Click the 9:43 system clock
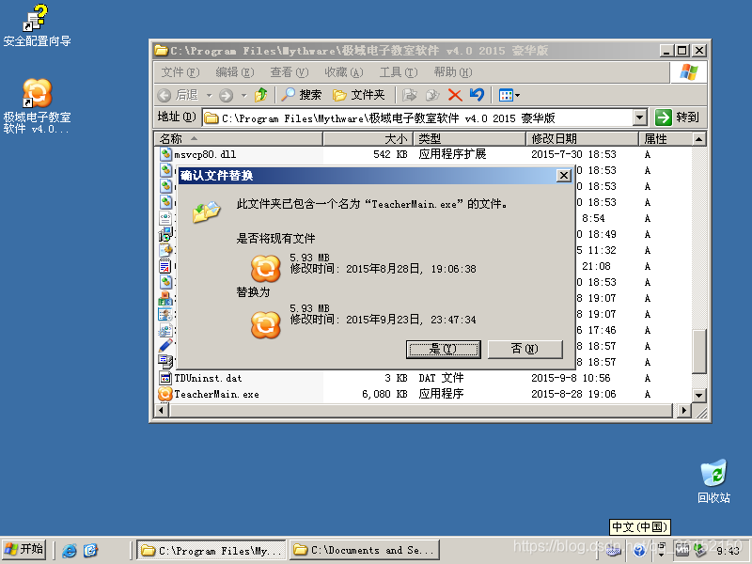The image size is (752, 564). click(x=728, y=551)
